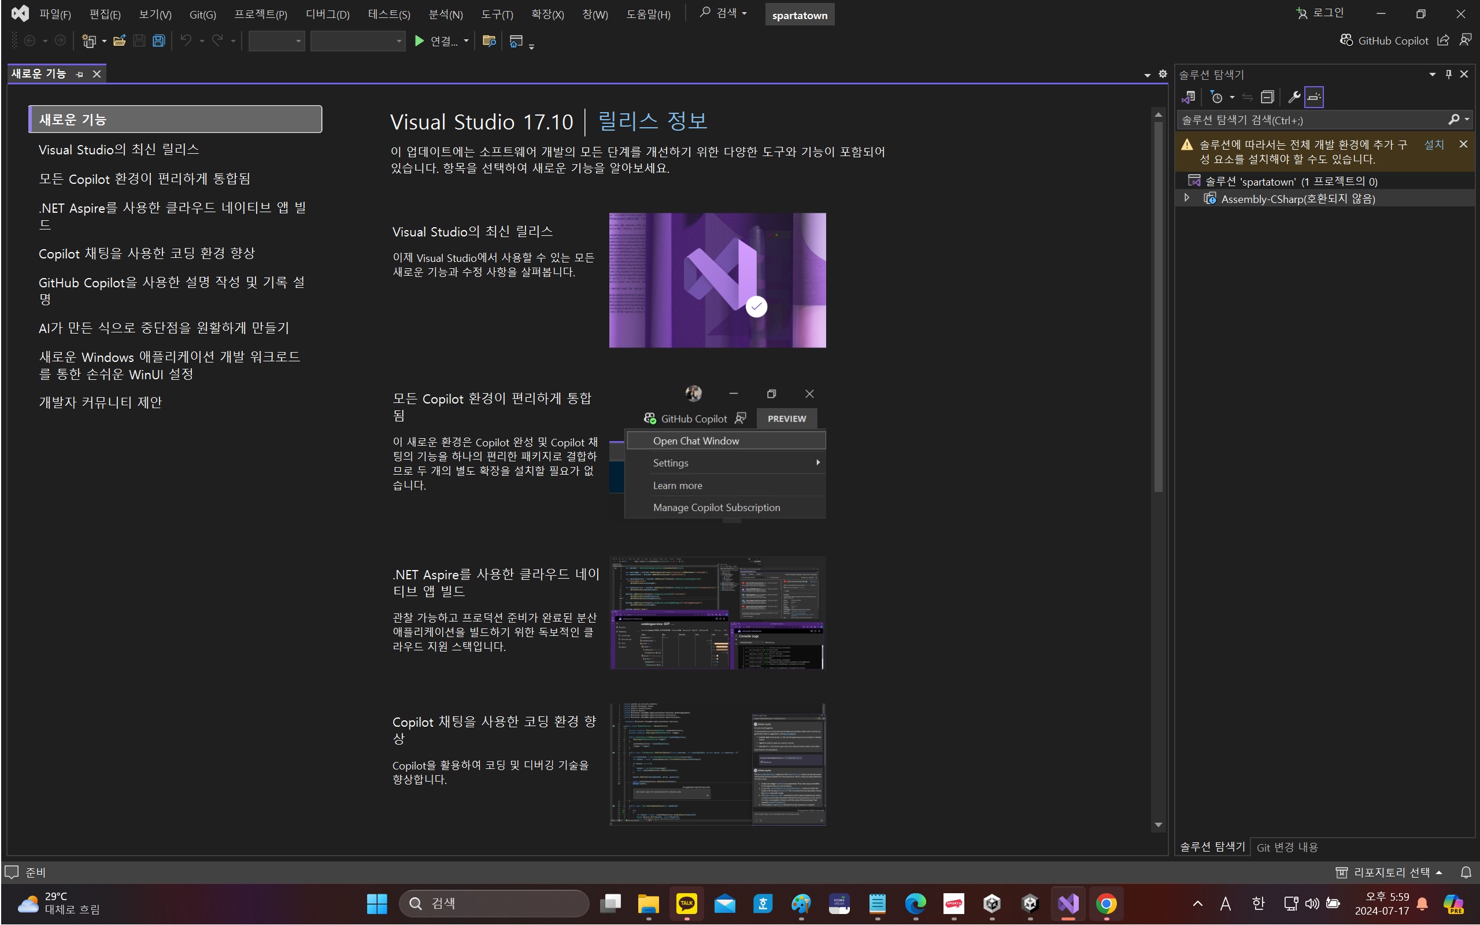This screenshot has height=925, width=1480.
Task: Click the 설치 install link in warning bar
Action: (1434, 145)
